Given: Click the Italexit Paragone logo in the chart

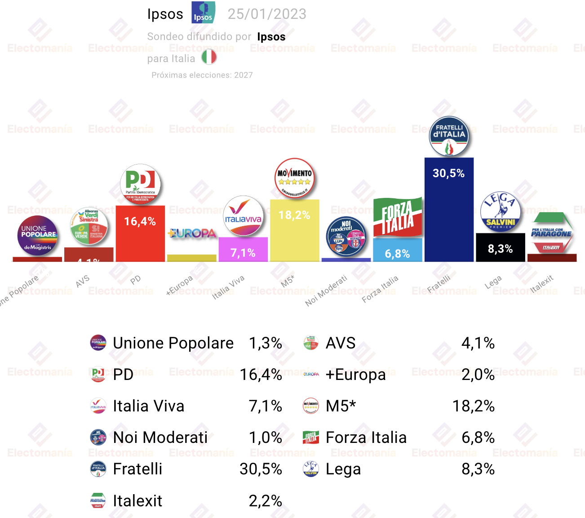Looking at the screenshot, I should (552, 233).
